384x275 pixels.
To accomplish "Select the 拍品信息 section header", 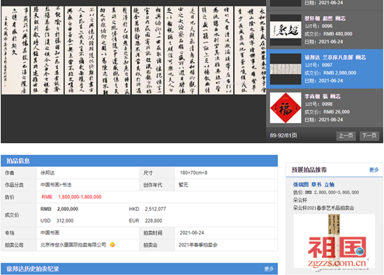I will tap(139, 161).
